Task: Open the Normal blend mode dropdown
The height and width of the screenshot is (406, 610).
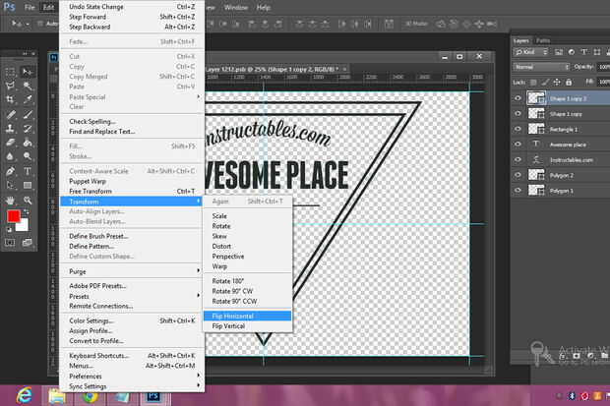Action: 541,67
